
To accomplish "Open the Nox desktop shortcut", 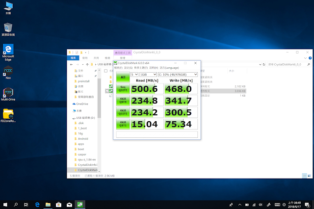I will pos(8,73).
